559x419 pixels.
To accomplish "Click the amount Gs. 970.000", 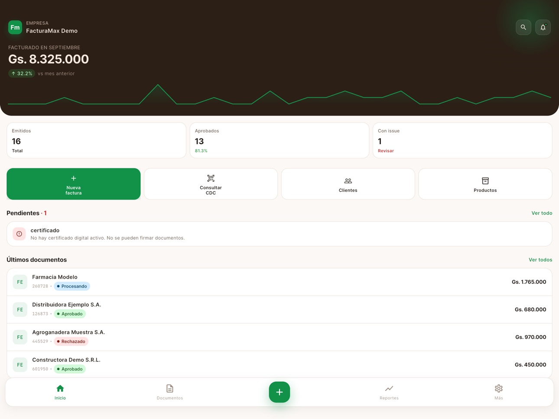I will point(531,337).
